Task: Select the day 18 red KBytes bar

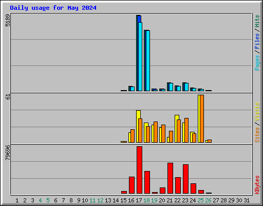Action: (x=147, y=182)
